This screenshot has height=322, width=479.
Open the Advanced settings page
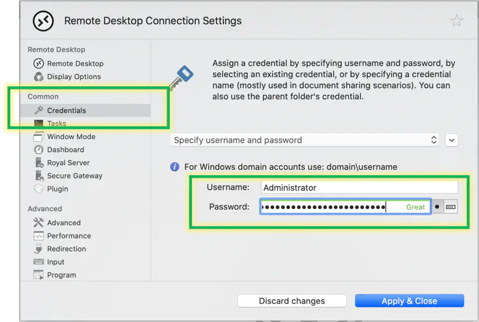point(63,223)
